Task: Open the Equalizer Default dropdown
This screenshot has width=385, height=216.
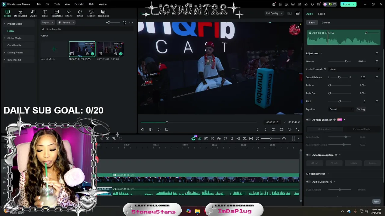Action: [341, 109]
